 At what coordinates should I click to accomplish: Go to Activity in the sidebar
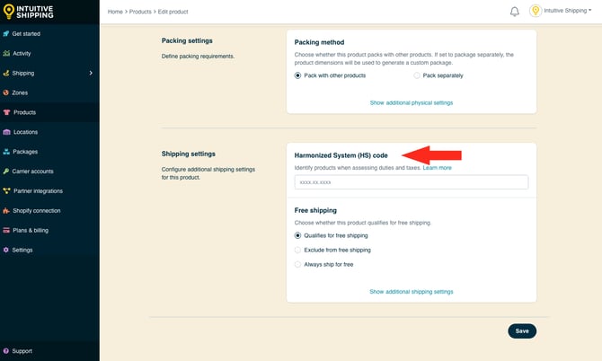22,53
